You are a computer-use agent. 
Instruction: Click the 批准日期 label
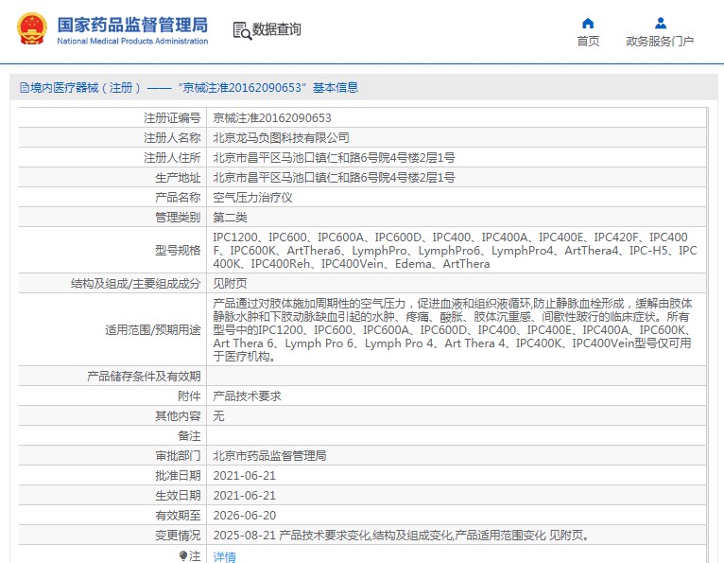pos(178,476)
